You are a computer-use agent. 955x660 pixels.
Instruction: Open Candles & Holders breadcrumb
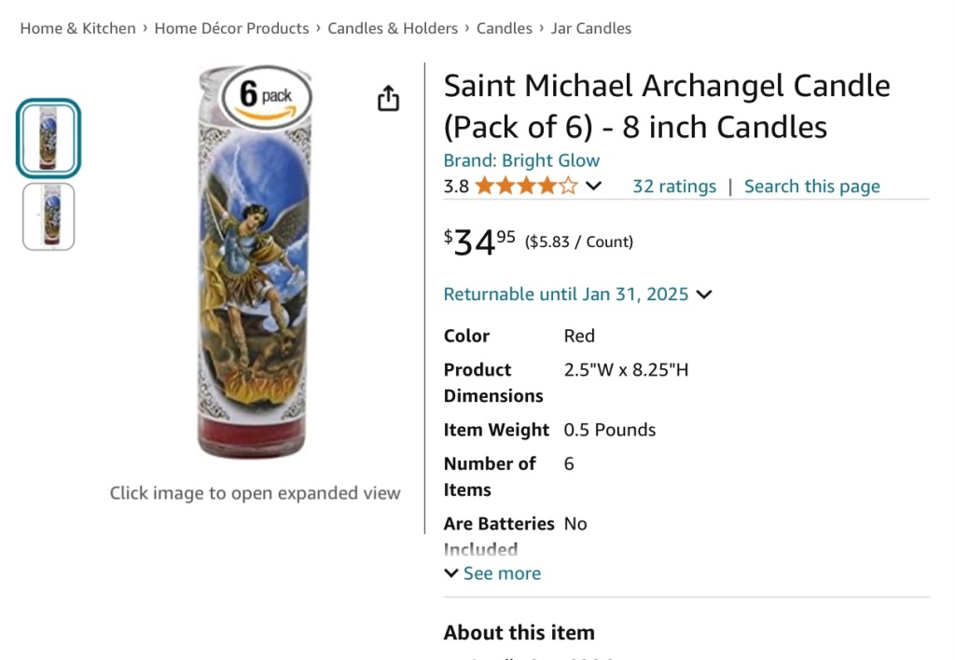click(x=393, y=28)
